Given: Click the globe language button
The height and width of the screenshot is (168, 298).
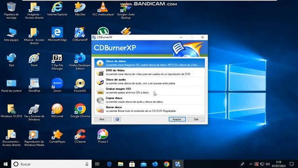Looking at the screenshot, I should (117, 119).
